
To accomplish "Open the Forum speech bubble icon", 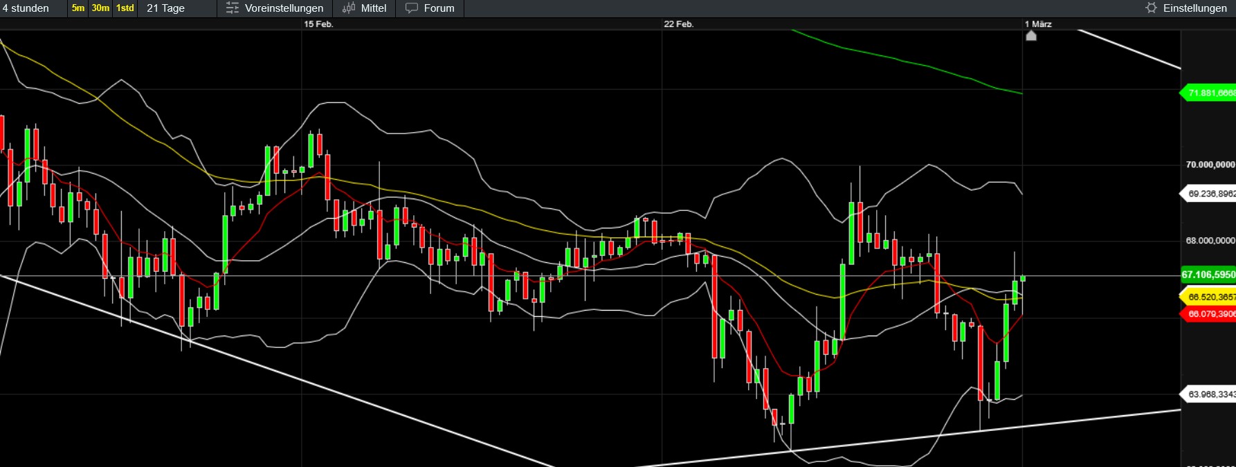I will (412, 8).
